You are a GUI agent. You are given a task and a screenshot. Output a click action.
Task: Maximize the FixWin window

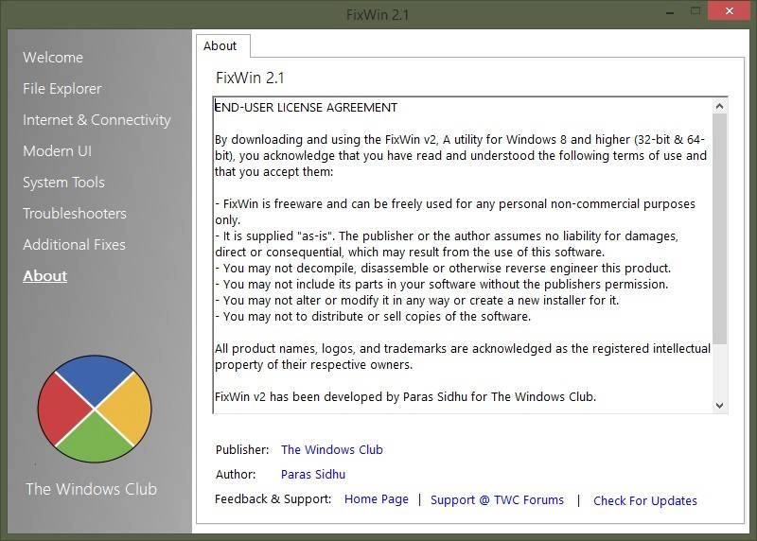(695, 11)
